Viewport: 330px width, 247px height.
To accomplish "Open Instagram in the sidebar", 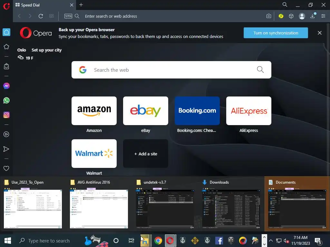I will (6, 115).
